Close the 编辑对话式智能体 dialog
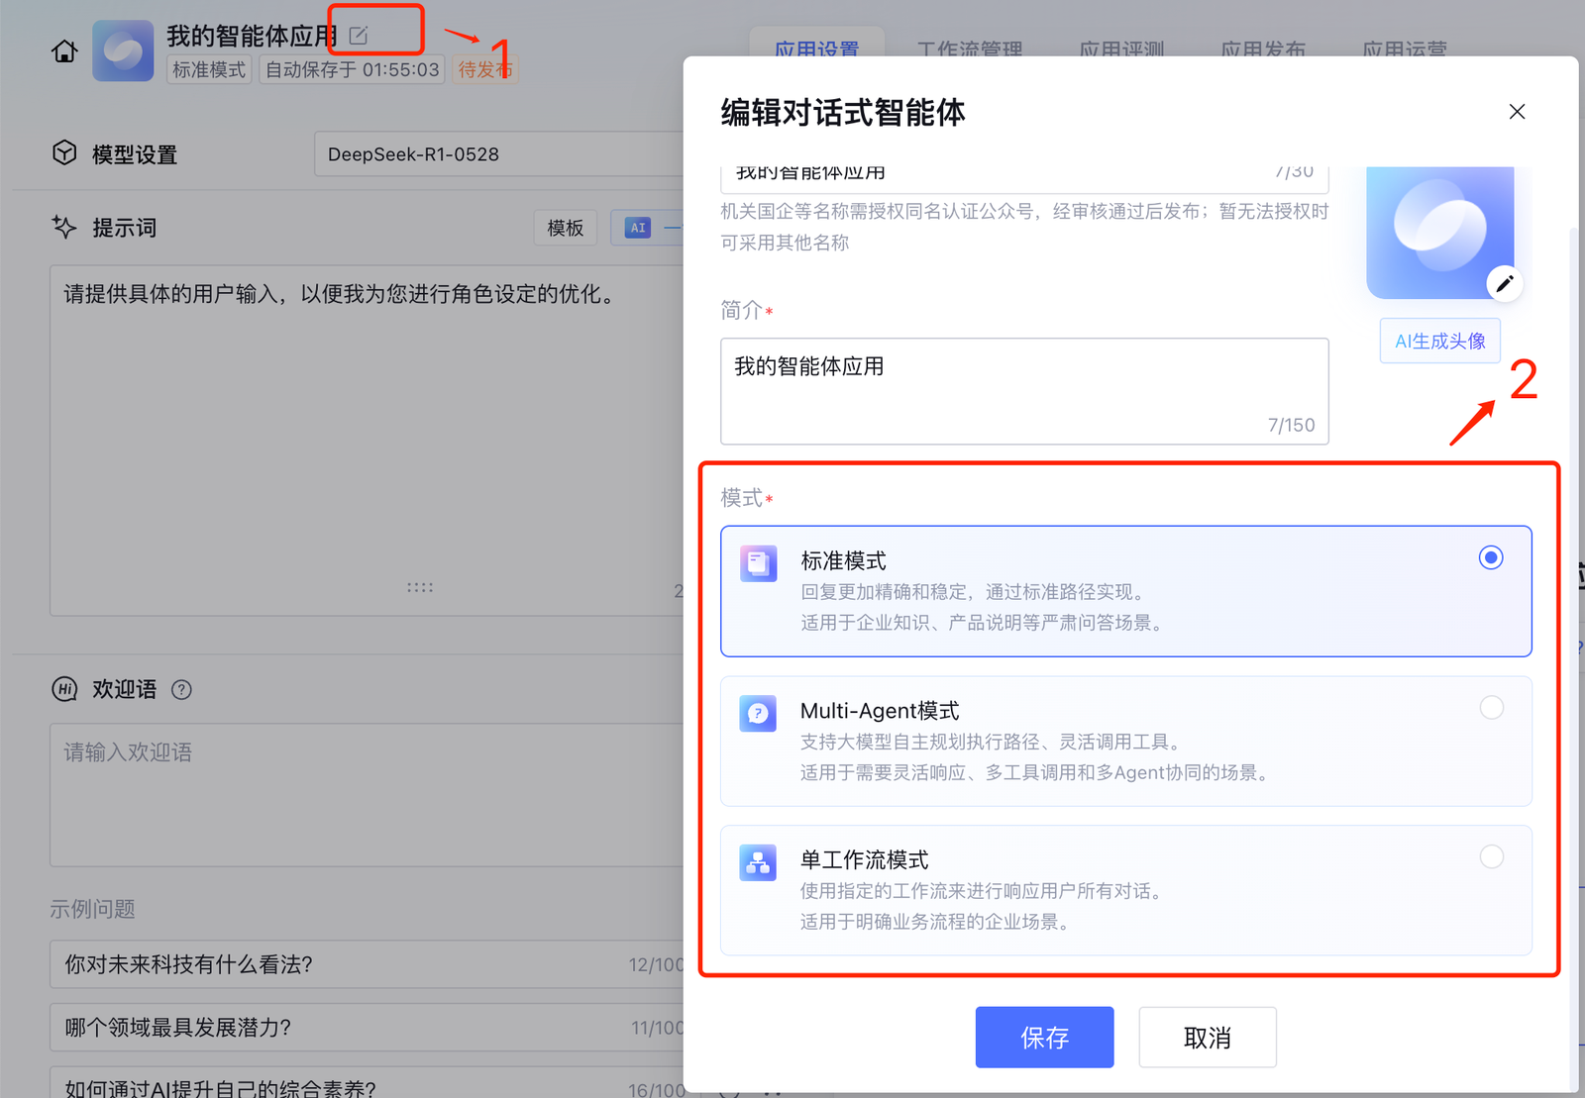Screen dimensions: 1585x1098 point(1517,112)
